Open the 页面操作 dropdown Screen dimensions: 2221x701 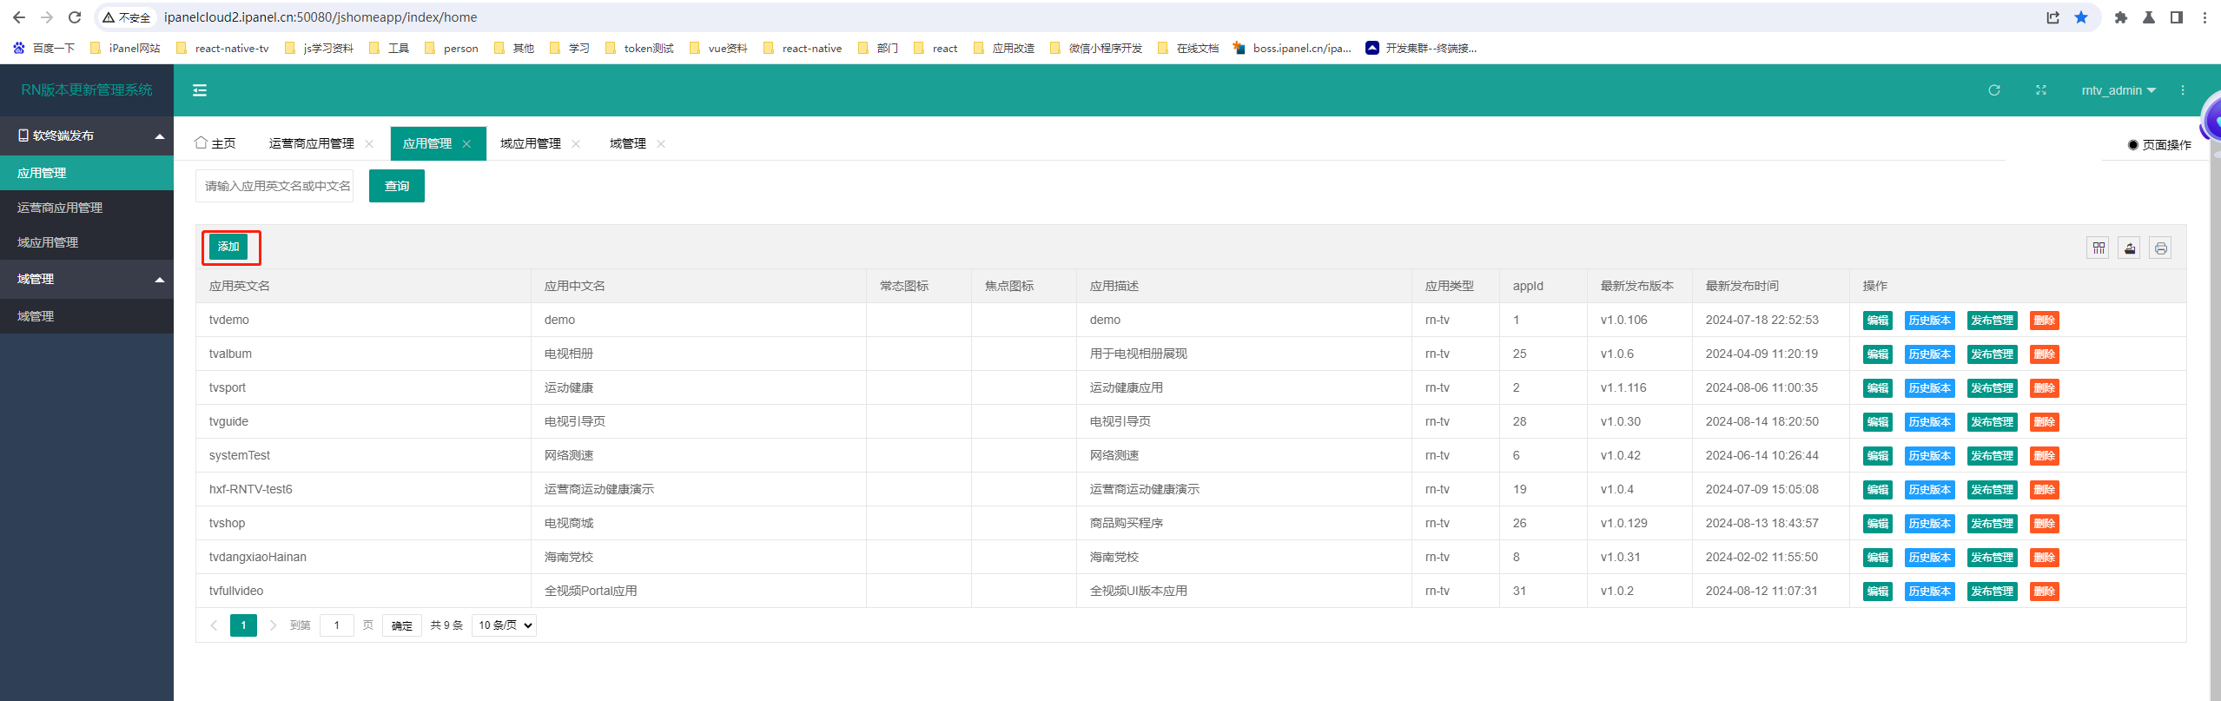2160,145
